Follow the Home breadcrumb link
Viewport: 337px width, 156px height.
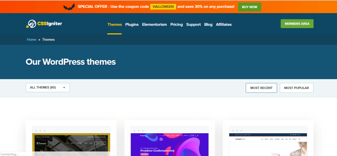[31, 40]
